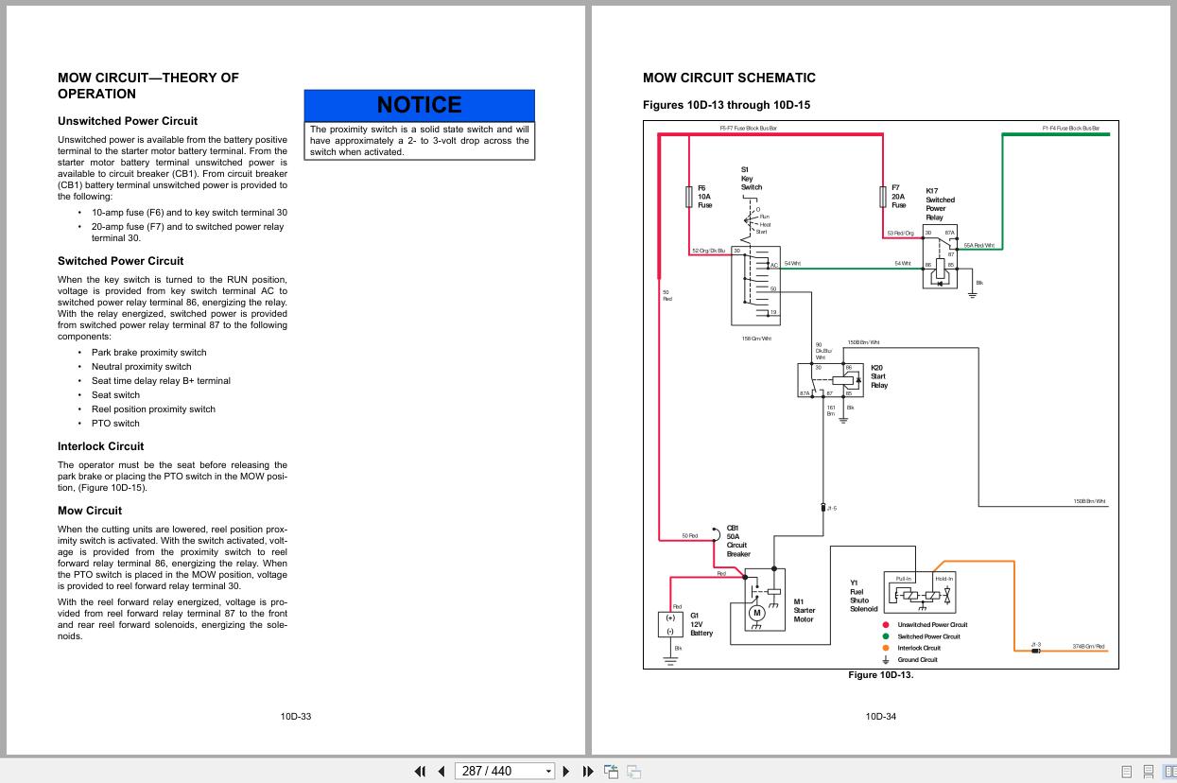Click the Reel position proximity switch bullet

(153, 409)
